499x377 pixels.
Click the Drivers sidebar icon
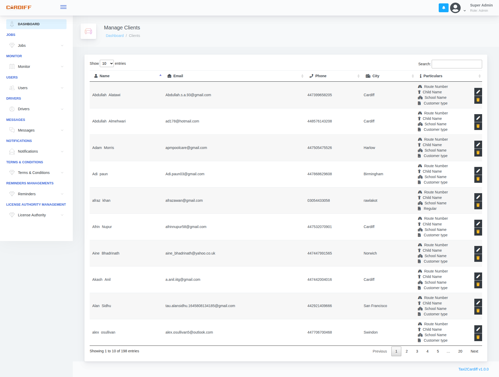click(x=12, y=109)
